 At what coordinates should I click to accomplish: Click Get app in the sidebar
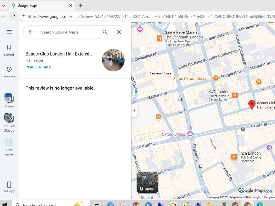click(x=9, y=187)
